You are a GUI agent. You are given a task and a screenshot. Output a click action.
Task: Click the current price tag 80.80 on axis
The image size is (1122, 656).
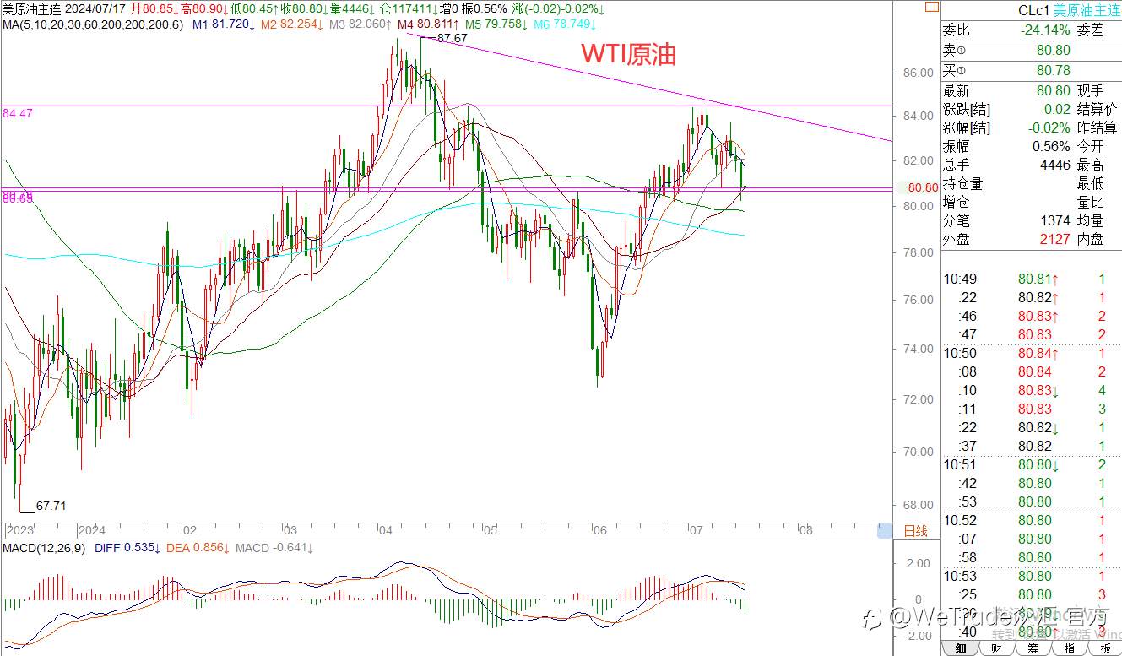coord(922,187)
